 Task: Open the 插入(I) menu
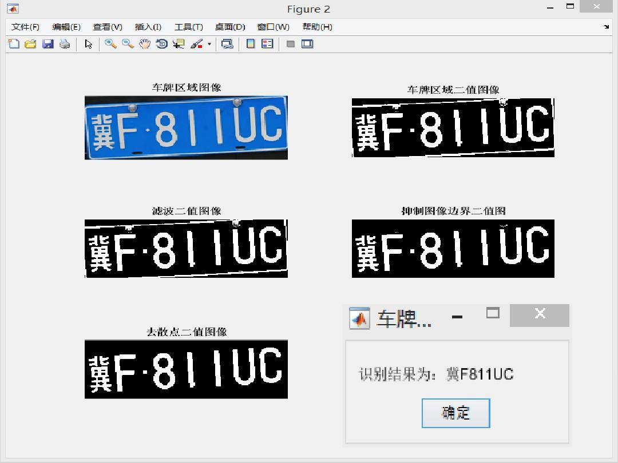[x=148, y=27]
